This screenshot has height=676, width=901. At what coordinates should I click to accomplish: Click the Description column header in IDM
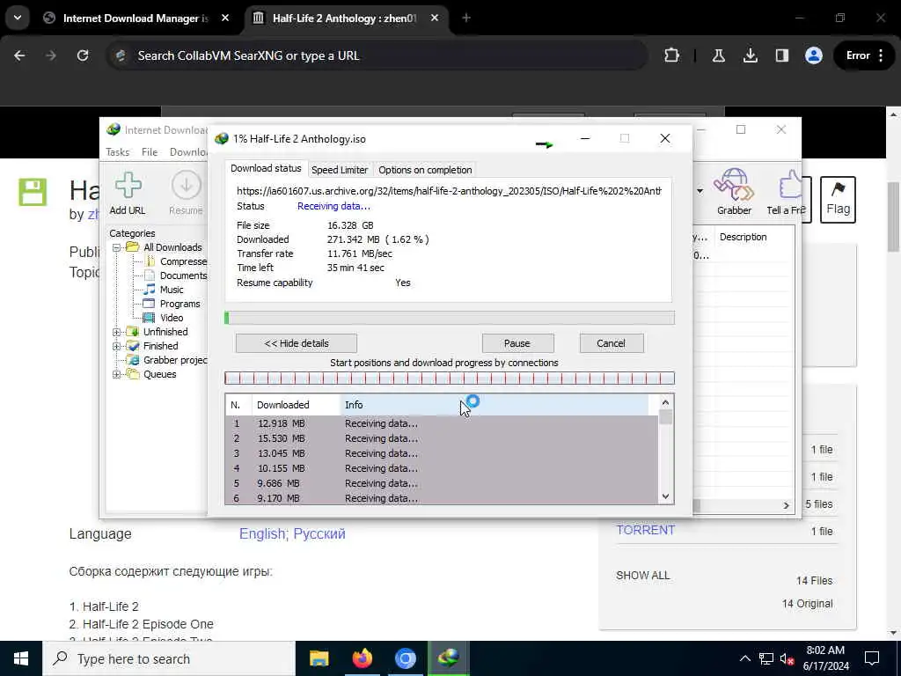[743, 237]
